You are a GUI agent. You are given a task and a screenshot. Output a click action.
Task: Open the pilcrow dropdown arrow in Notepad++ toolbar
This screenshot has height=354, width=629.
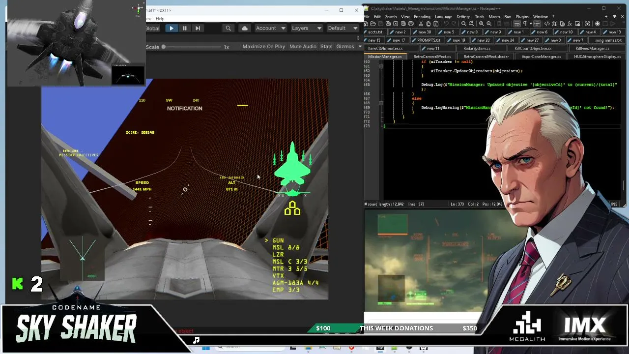tap(530, 24)
